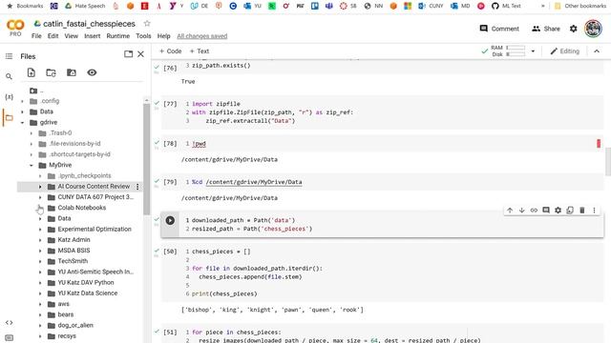Click the mount Drive folder icon
Screen dimensions: 611x343
(x=72, y=72)
